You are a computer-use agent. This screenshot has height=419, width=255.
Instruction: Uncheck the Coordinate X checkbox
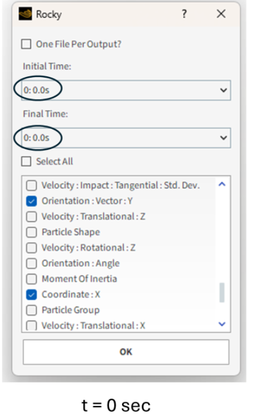point(32,294)
